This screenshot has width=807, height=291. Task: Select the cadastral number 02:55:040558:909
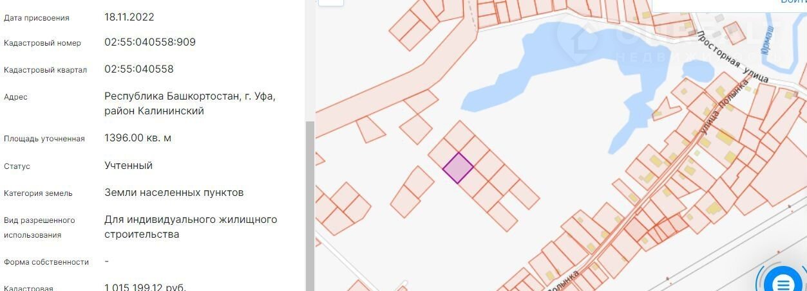[149, 42]
